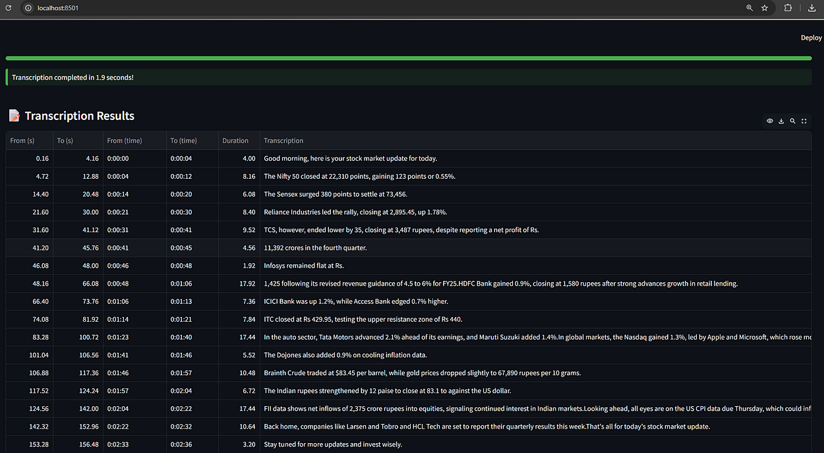Image resolution: width=824 pixels, height=453 pixels.
Task: Select the FII data shows net inflows cell
Action: tap(535, 408)
